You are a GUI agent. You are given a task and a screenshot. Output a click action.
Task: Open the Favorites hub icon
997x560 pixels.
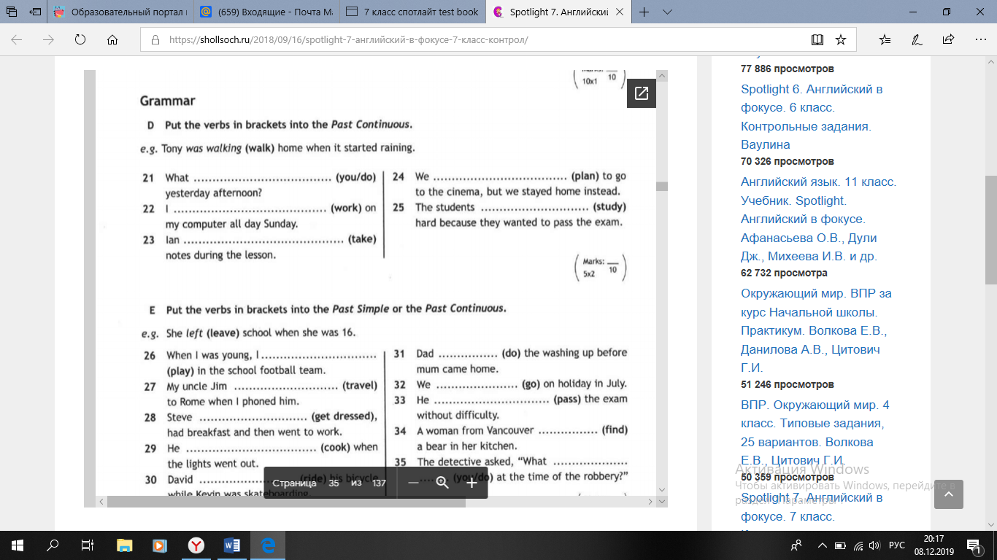coord(885,40)
